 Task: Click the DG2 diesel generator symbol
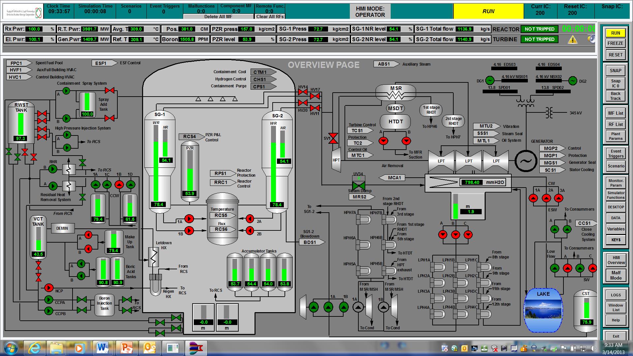click(573, 80)
